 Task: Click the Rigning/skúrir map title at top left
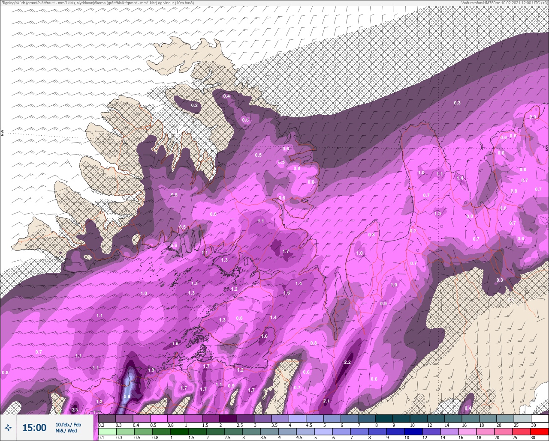coord(97,3)
